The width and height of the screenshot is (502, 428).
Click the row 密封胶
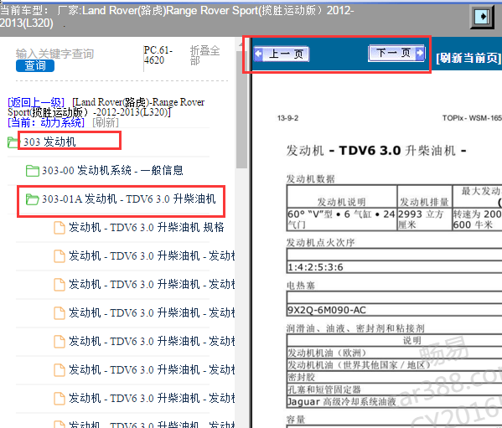tap(301, 377)
